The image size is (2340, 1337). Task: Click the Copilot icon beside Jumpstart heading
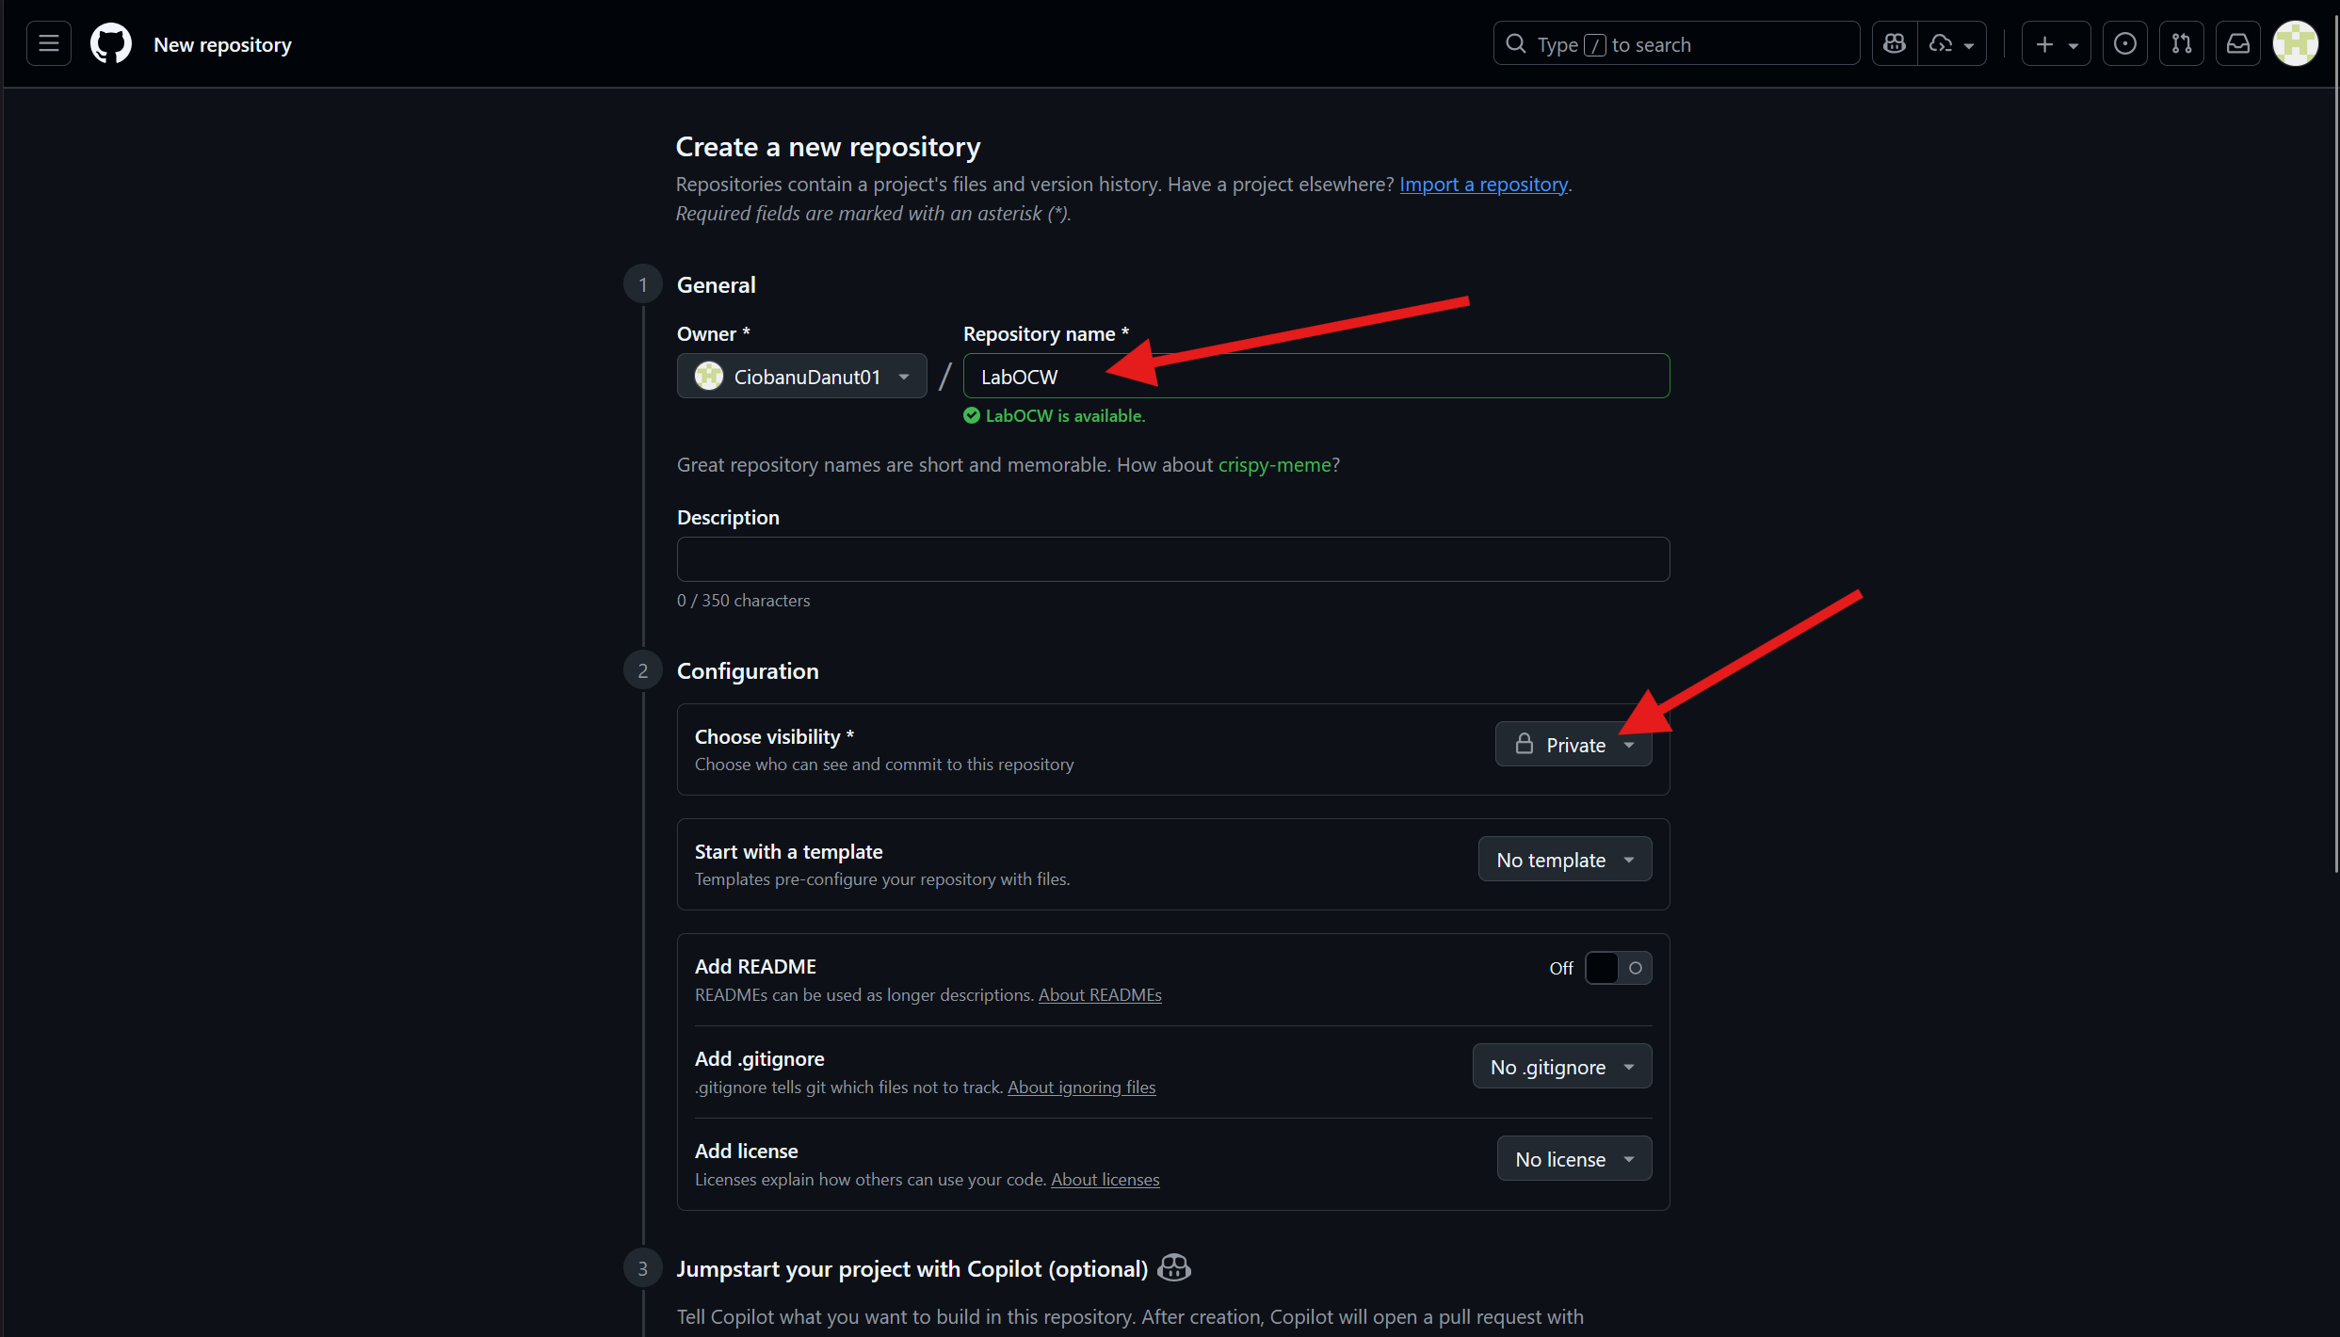(x=1173, y=1267)
